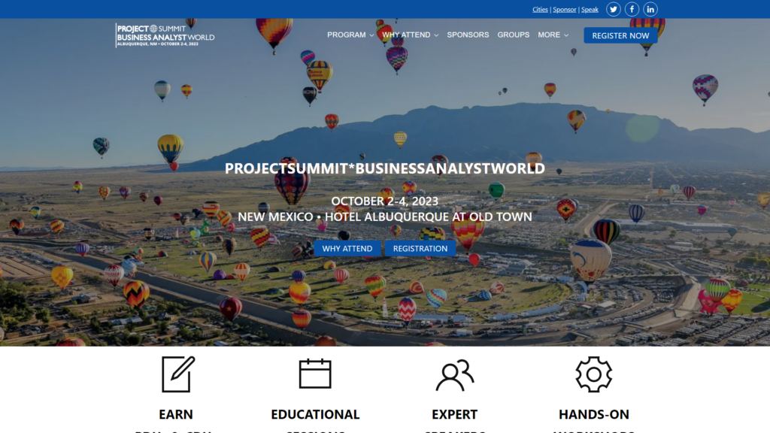
Task: Click the pencil-and-paper Earn icon
Action: [177, 374]
